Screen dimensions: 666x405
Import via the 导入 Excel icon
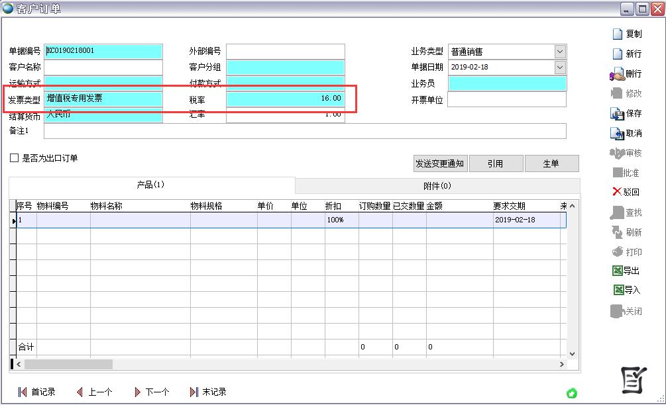[618, 290]
